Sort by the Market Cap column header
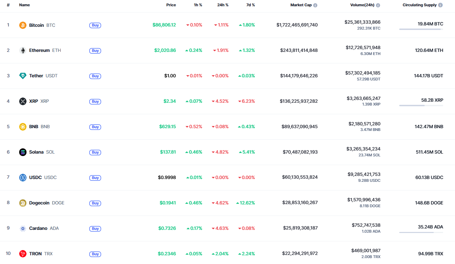 pyautogui.click(x=301, y=5)
